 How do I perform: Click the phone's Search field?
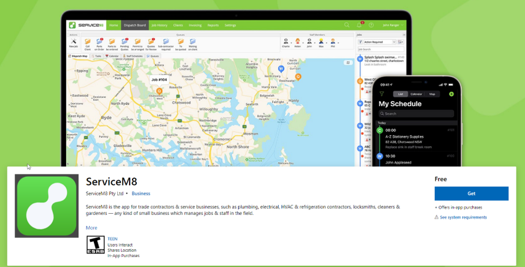pos(416,113)
